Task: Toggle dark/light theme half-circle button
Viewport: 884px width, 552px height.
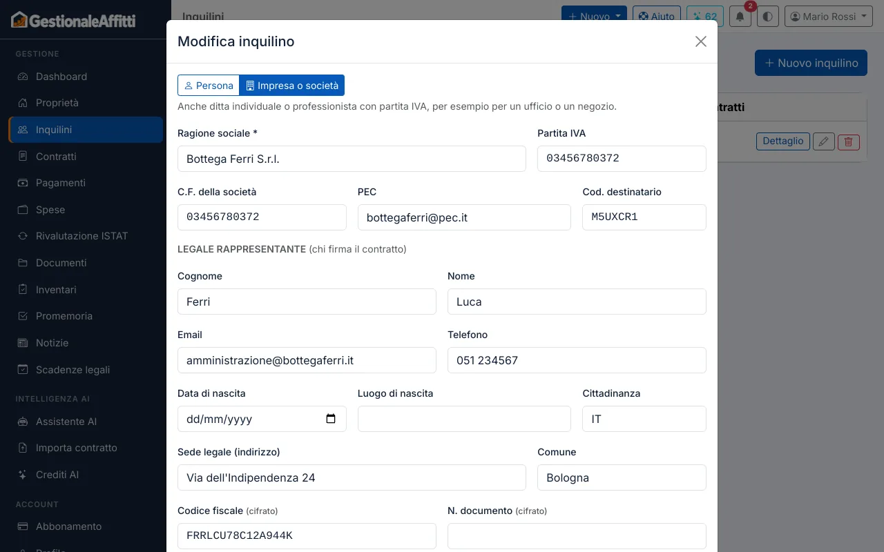Action: [x=767, y=17]
